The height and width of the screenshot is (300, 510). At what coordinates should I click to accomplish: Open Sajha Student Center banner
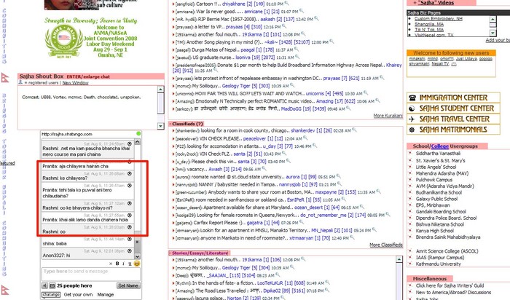pyautogui.click(x=453, y=108)
